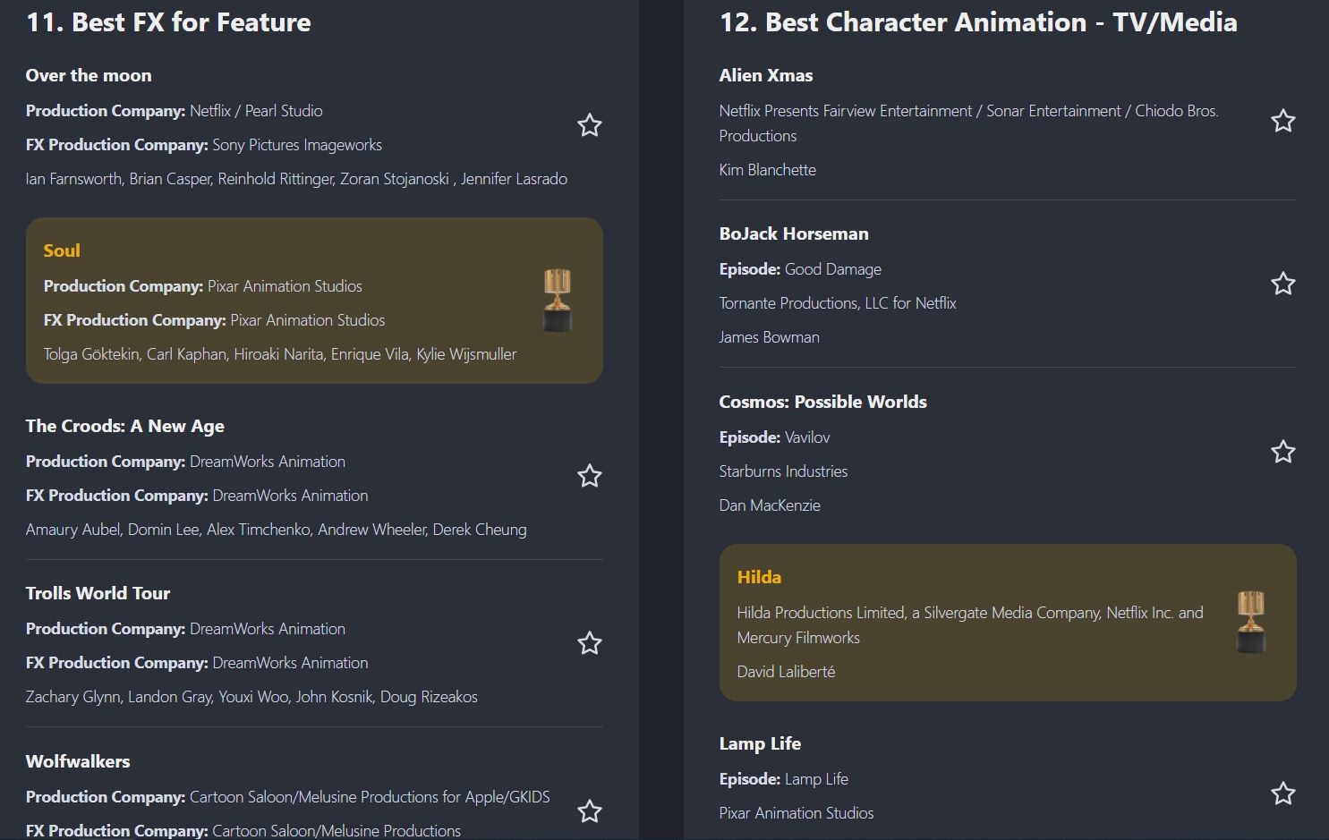The height and width of the screenshot is (840, 1329).
Task: Click the Annie trophy icon on Soul
Action: (558, 301)
